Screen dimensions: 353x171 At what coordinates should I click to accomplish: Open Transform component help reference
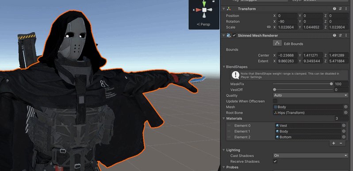pos(334,9)
